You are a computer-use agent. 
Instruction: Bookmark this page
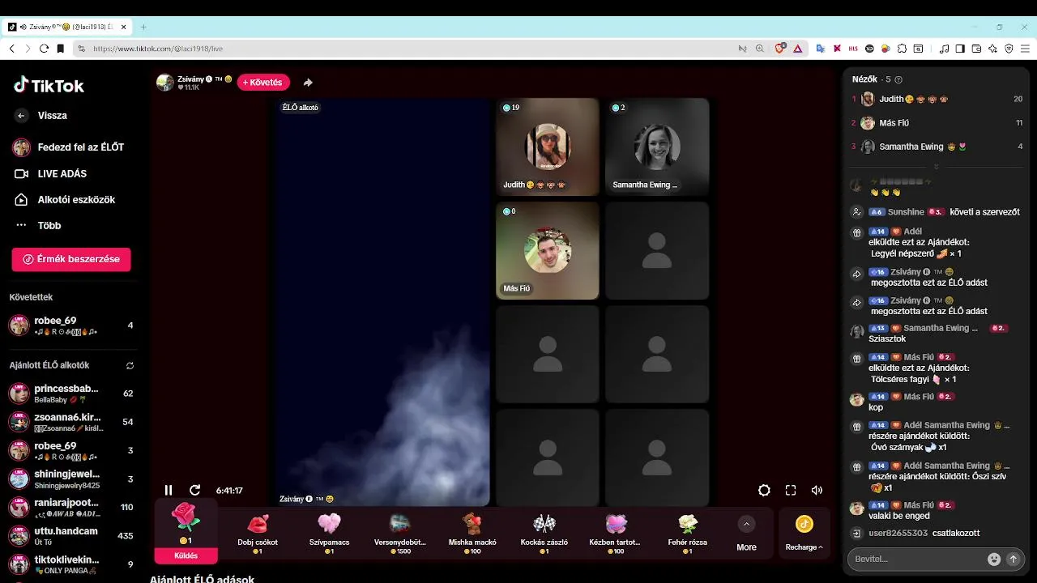tap(60, 49)
